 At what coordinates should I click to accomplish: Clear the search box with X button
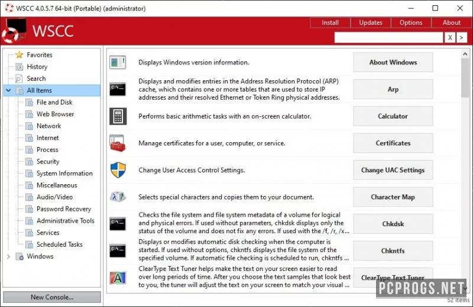coord(450,37)
